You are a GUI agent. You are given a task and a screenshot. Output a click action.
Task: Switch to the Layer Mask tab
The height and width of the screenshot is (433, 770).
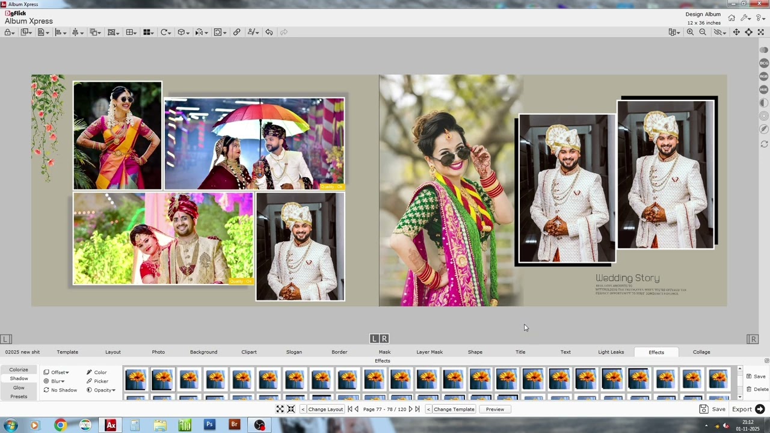pyautogui.click(x=430, y=352)
